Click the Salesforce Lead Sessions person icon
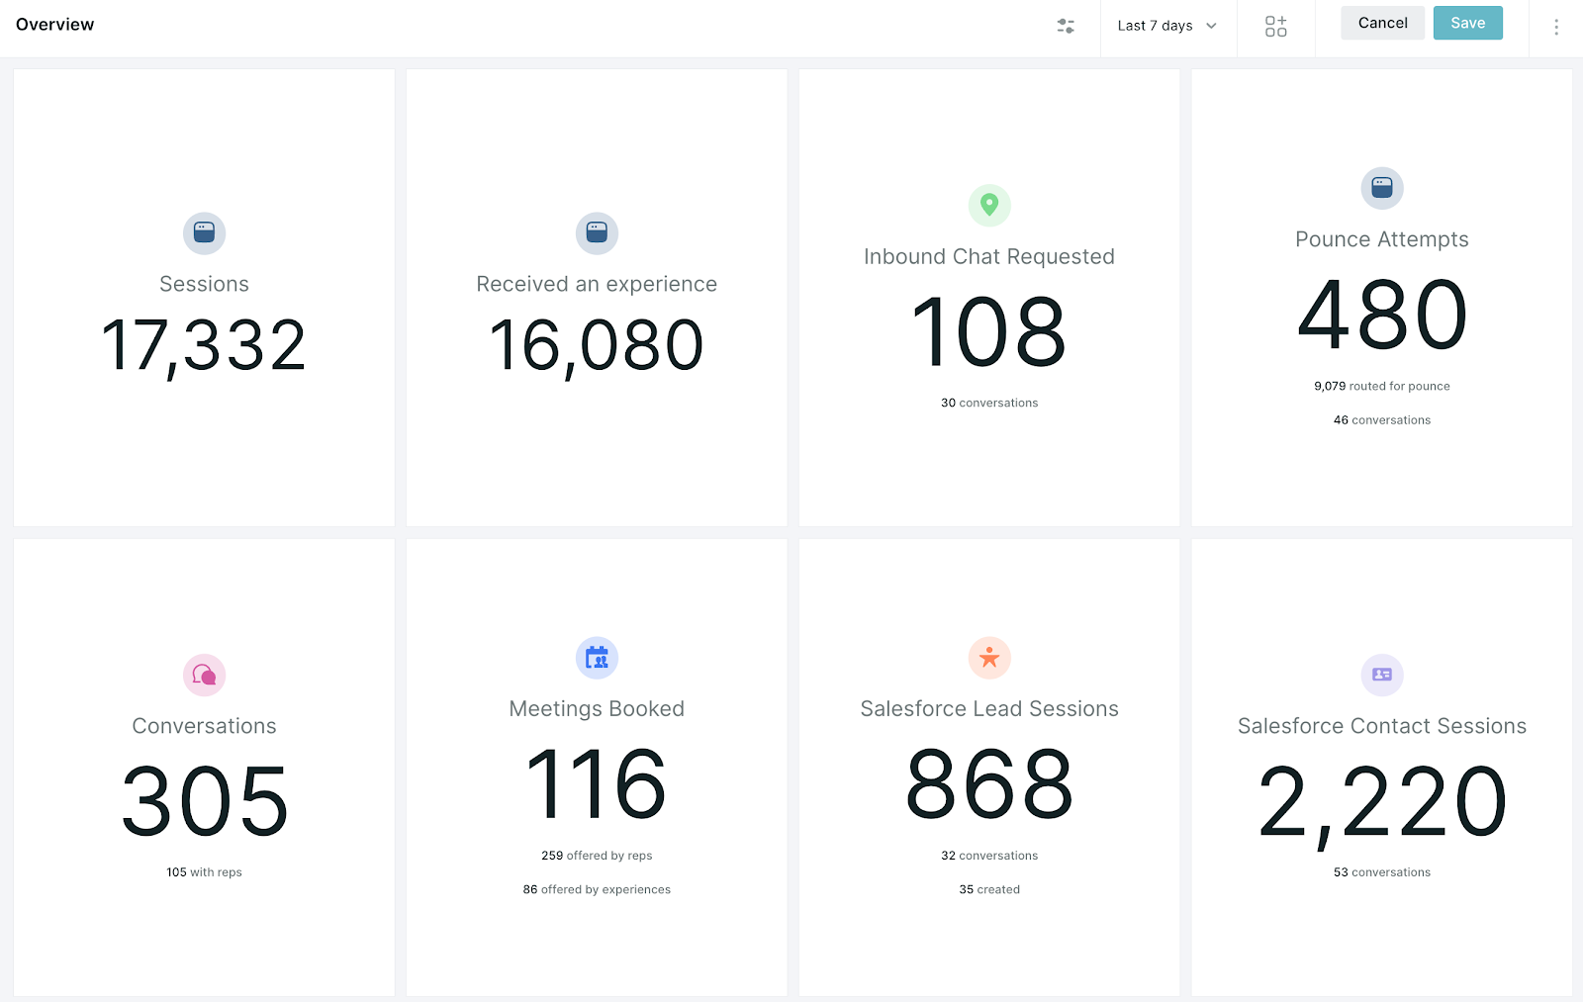1583x1002 pixels. pyautogui.click(x=989, y=658)
